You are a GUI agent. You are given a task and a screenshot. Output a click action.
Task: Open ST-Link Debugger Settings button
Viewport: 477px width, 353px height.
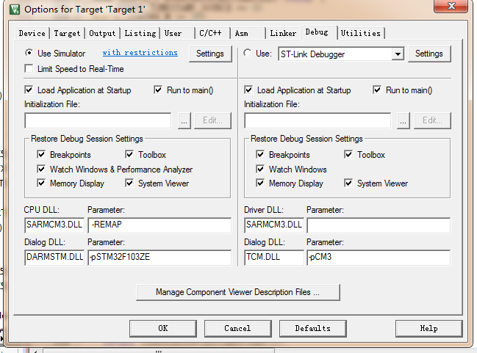(429, 54)
